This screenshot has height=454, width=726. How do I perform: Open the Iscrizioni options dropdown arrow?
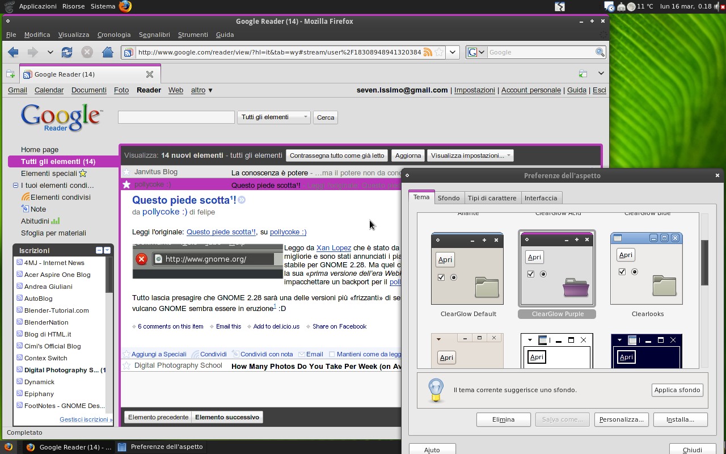107,250
